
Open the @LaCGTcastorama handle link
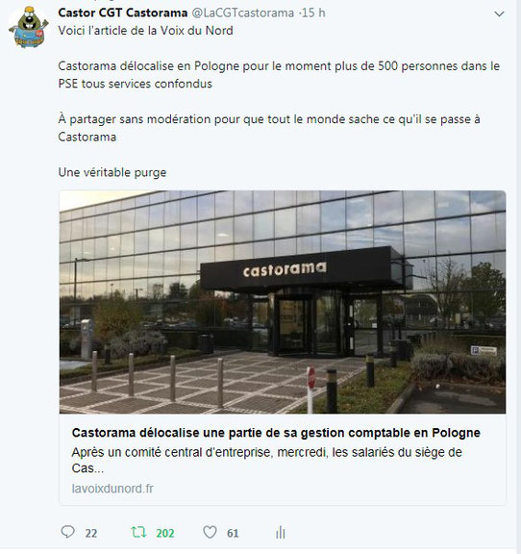242,13
